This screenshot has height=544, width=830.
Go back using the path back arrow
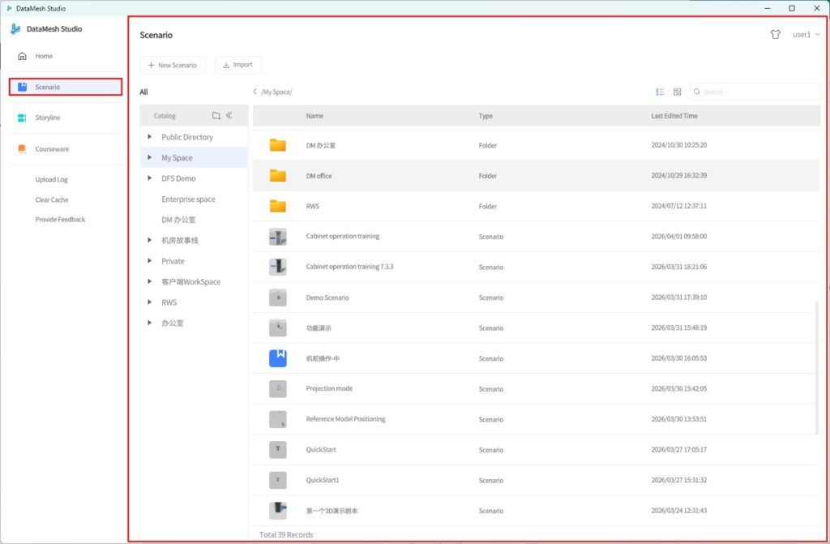pyautogui.click(x=255, y=92)
